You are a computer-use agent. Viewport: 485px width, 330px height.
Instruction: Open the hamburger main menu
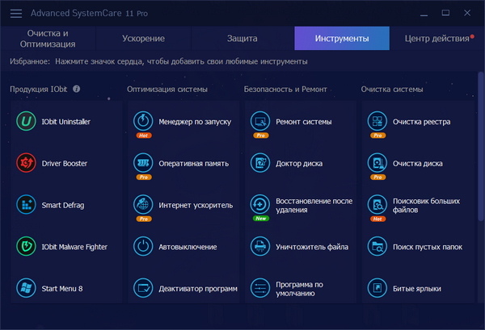point(15,13)
